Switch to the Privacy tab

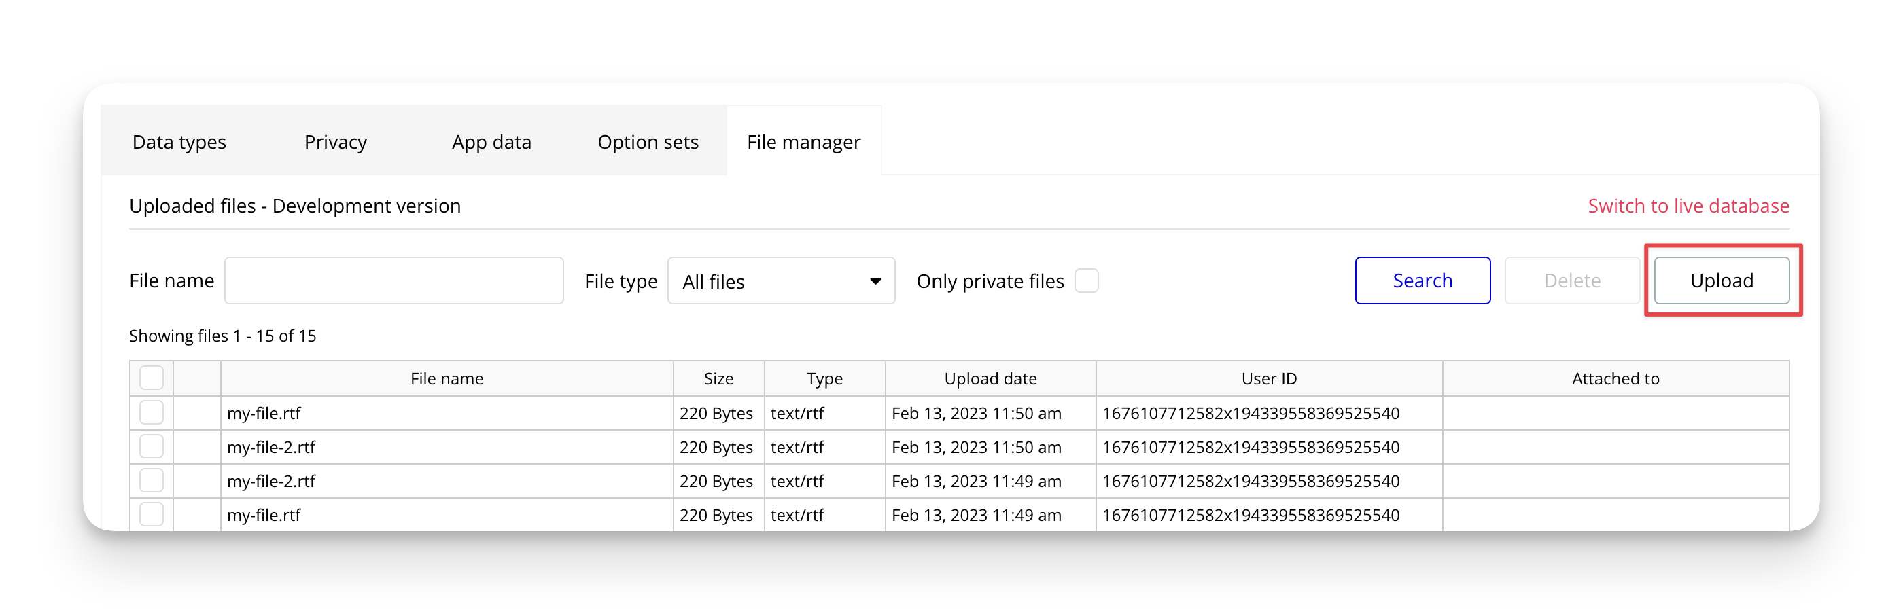(335, 142)
